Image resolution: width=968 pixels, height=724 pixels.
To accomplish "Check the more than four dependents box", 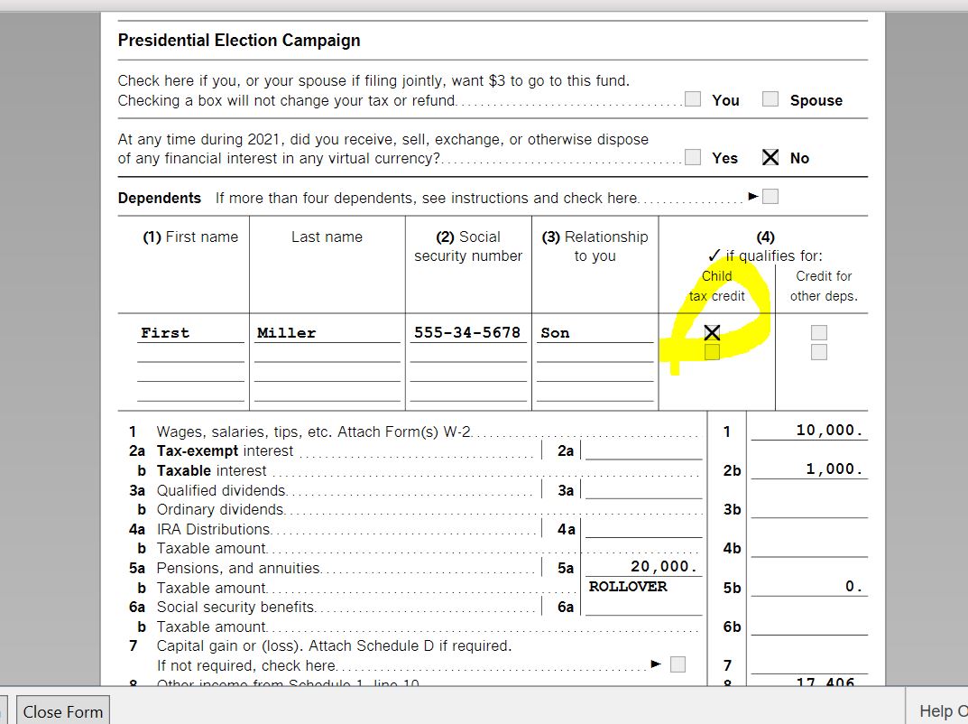I will coord(770,197).
